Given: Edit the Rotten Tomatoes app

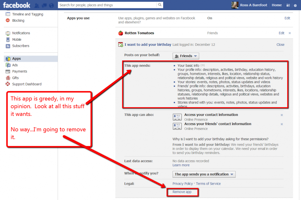Looking at the screenshot, I should [x=281, y=33].
